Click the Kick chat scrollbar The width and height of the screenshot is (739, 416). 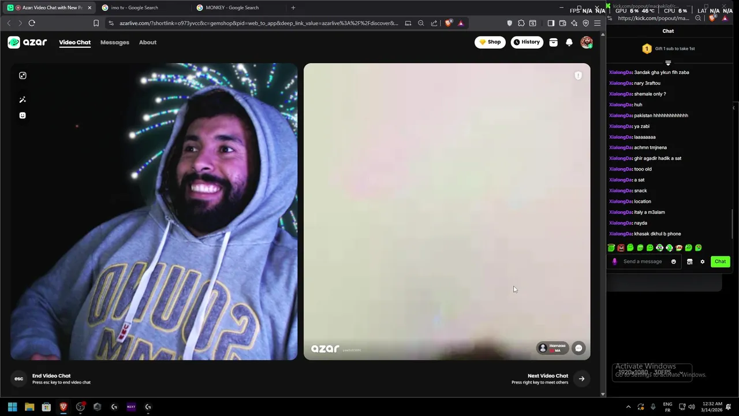pos(733,224)
